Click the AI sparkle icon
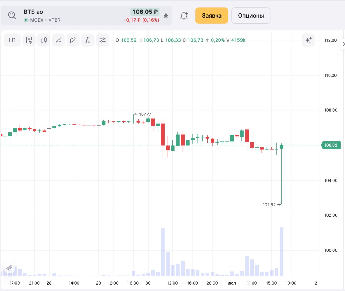Image resolution: width=345 pixels, height=291 pixels. coord(309,40)
